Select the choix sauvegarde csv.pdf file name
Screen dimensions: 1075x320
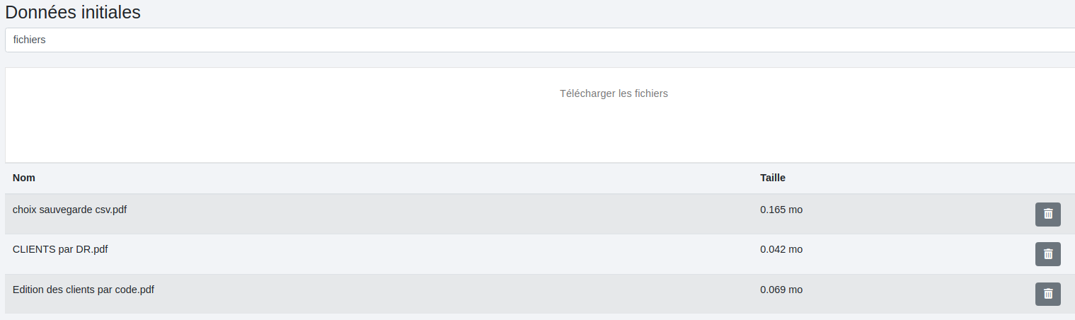[69, 210]
